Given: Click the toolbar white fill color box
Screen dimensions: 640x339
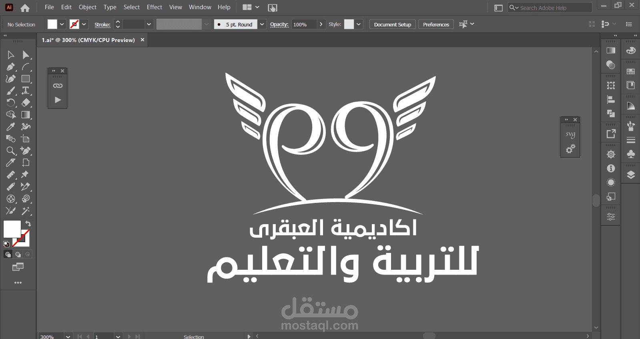Looking at the screenshot, I should (x=12, y=229).
